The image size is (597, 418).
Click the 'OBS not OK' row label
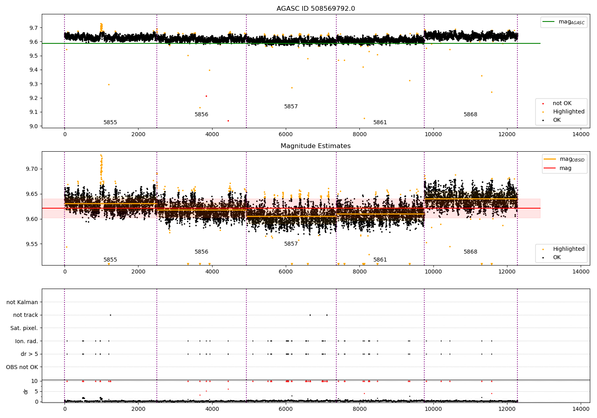click(22, 367)
